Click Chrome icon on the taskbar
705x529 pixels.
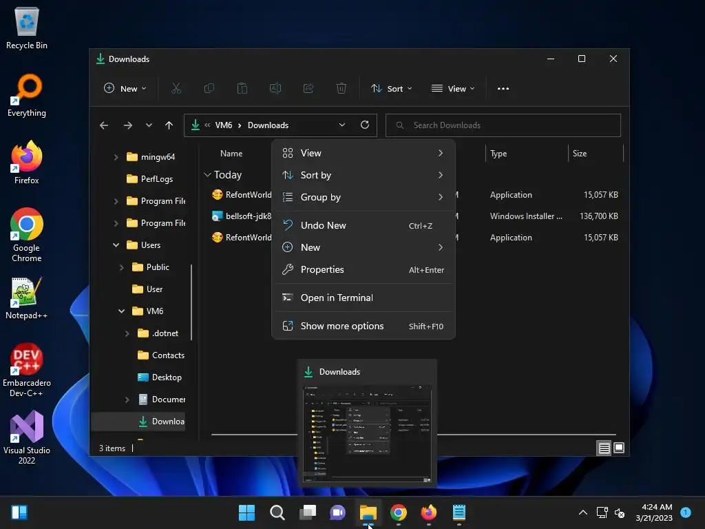399,512
